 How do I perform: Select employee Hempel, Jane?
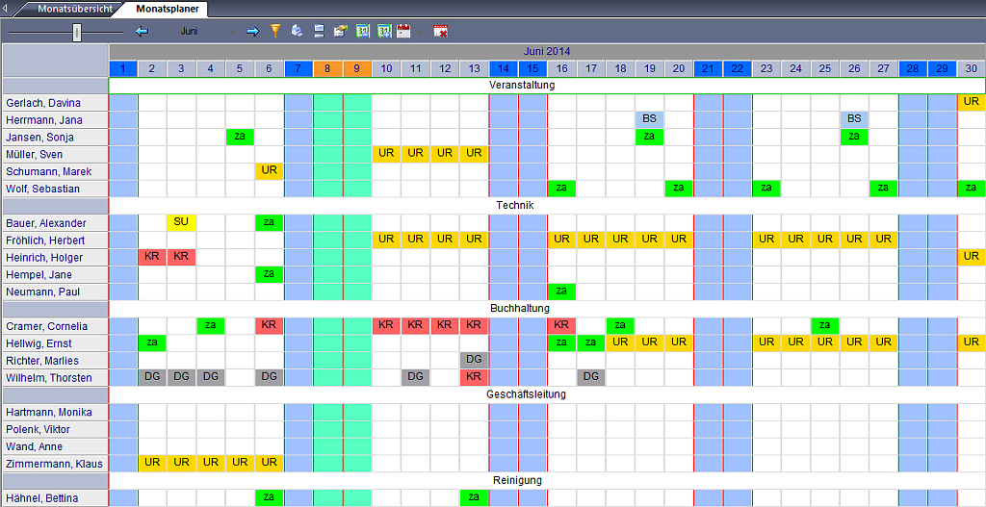55,274
